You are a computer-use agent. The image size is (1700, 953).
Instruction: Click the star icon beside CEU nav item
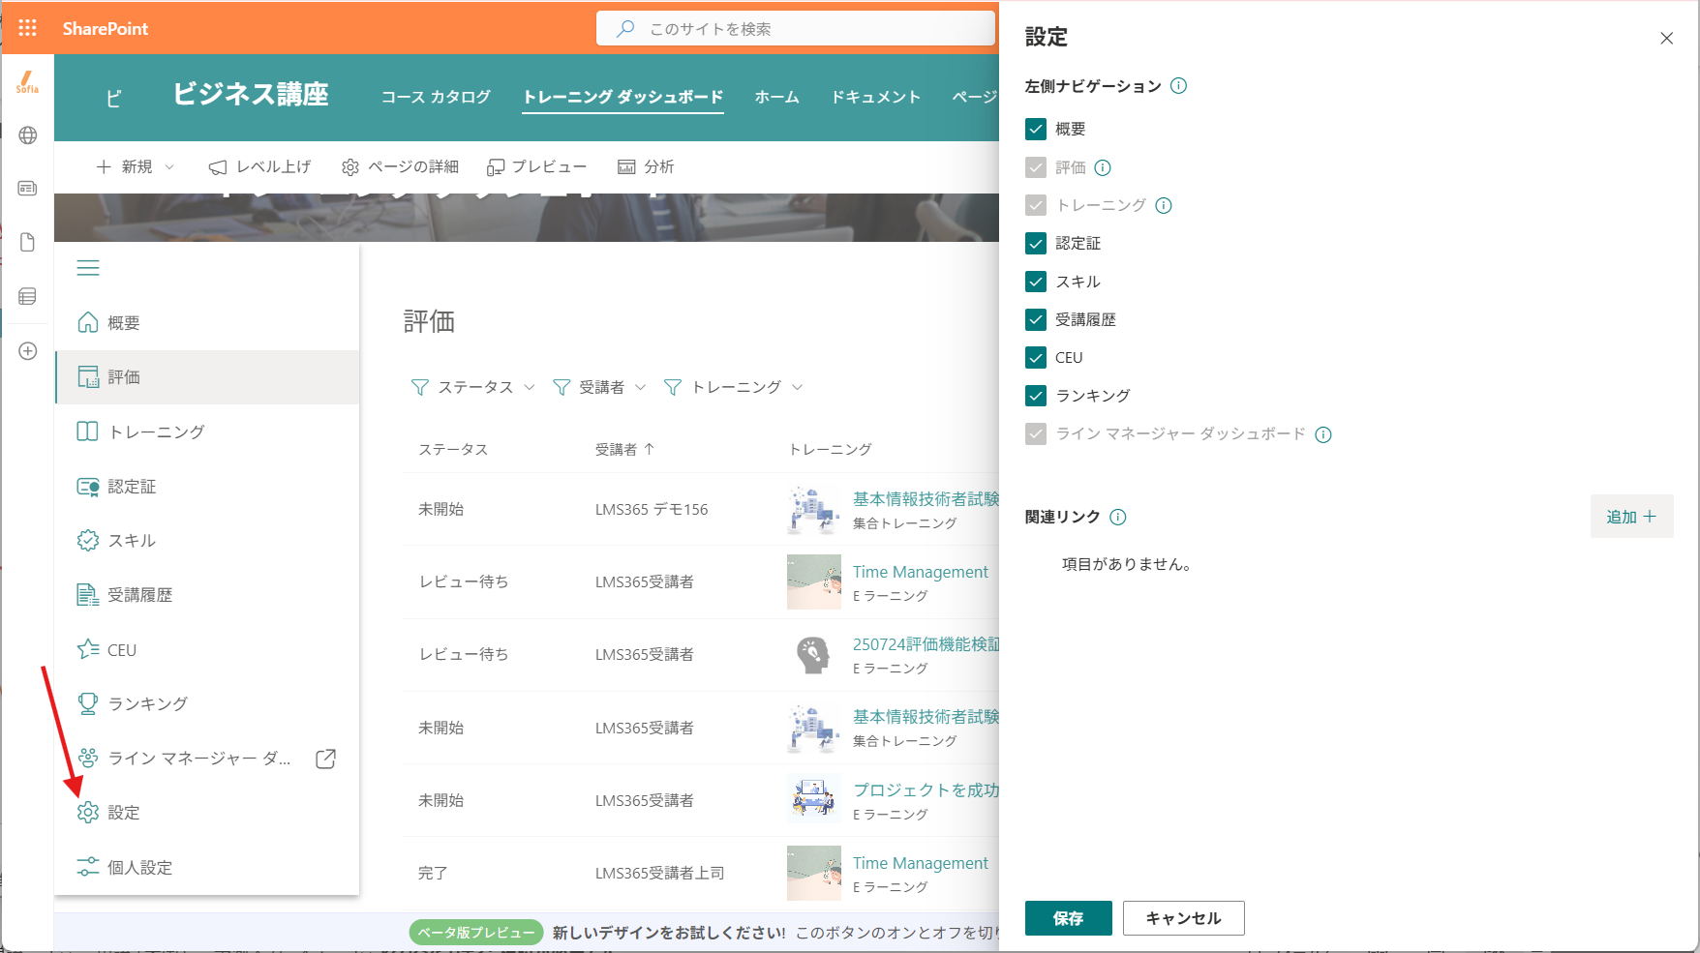88,649
